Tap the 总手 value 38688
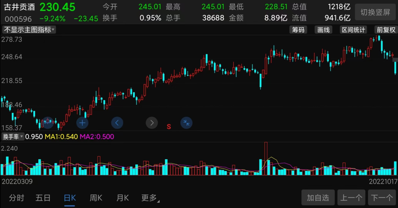 coord(213,18)
